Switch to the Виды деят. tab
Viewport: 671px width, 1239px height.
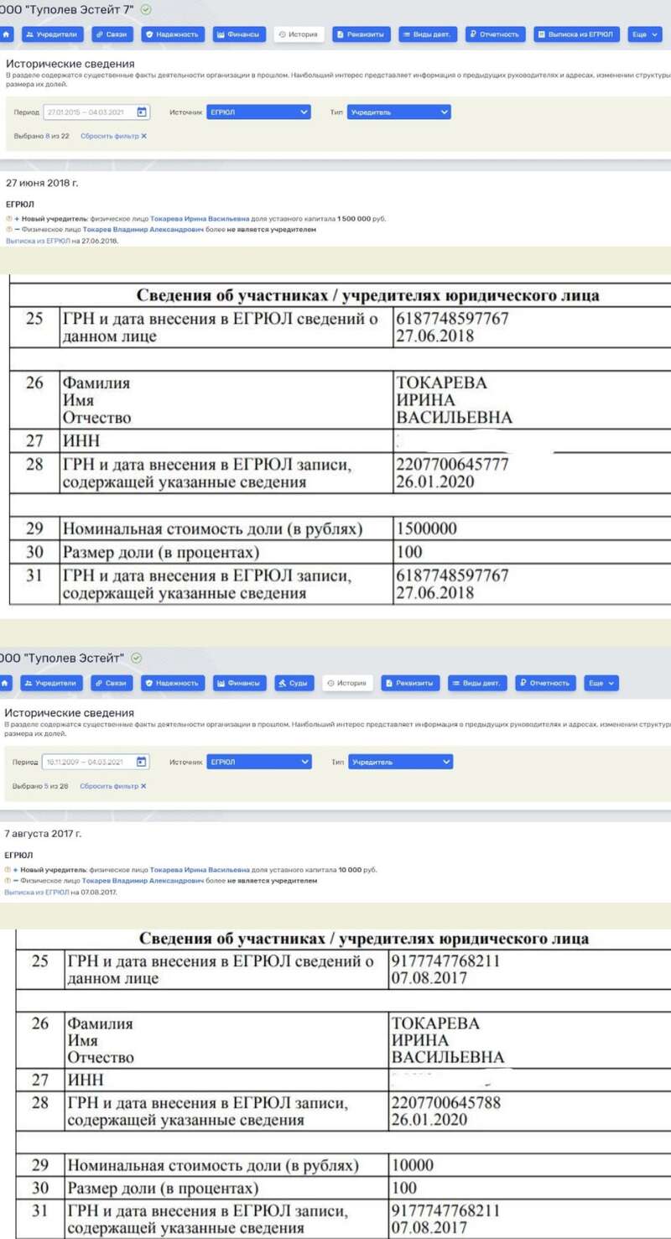click(x=426, y=34)
